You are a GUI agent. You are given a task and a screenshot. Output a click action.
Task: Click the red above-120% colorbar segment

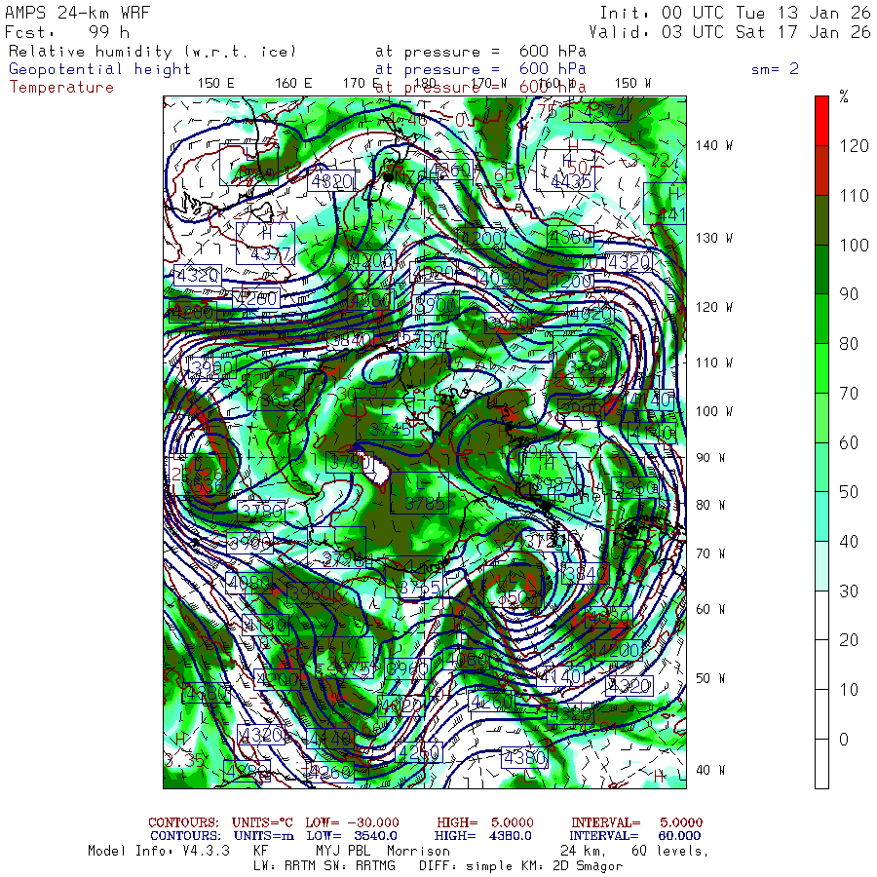click(821, 121)
